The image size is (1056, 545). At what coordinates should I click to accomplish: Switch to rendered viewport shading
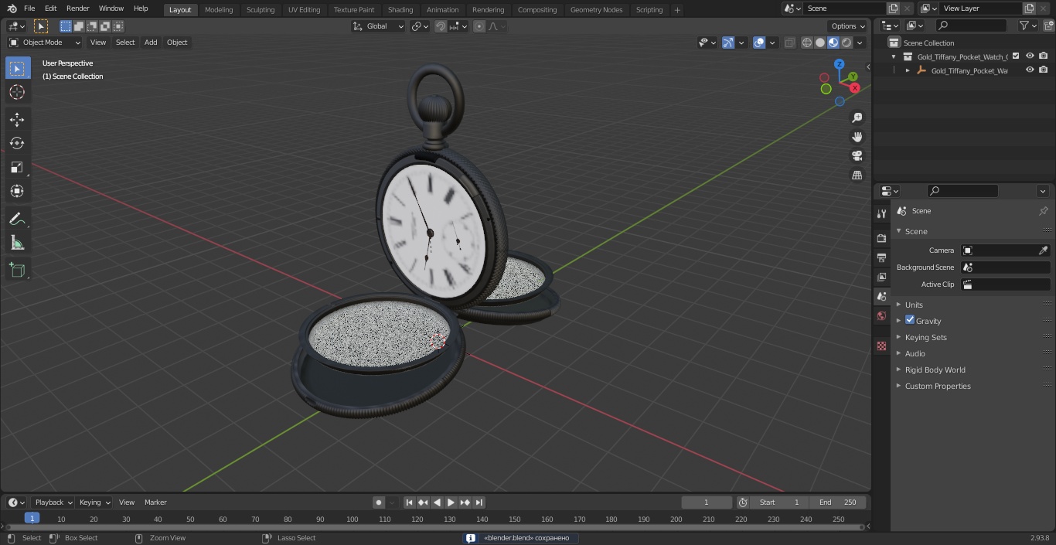coord(847,43)
